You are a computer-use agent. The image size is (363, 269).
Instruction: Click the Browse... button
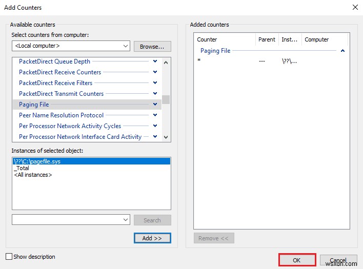(x=152, y=46)
